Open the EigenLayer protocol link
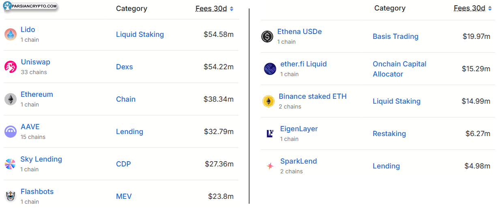This screenshot has width=500, height=211. 299,129
